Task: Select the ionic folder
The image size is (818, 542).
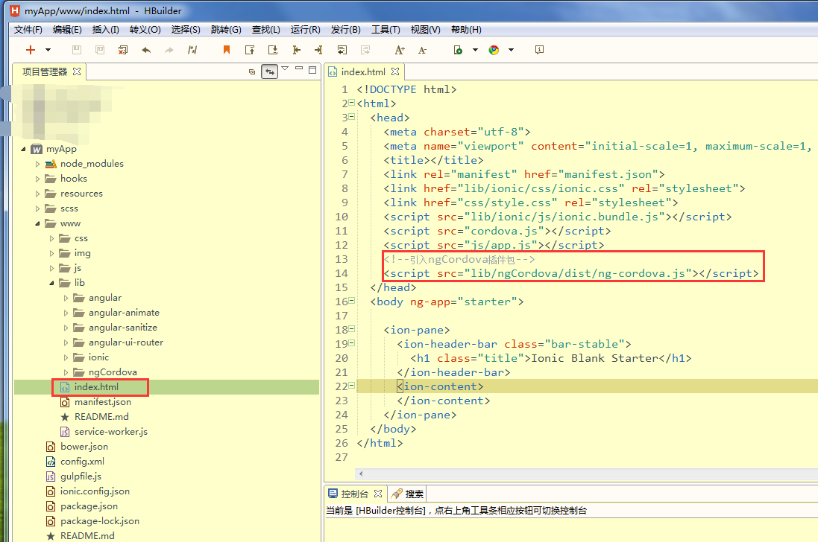Action: 98,357
